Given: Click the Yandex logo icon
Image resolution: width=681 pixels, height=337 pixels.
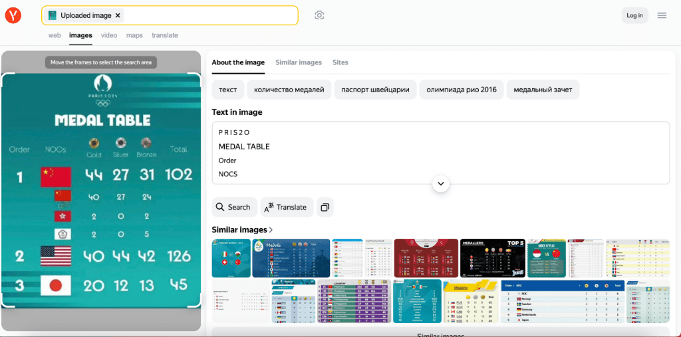Looking at the screenshot, I should pyautogui.click(x=13, y=15).
